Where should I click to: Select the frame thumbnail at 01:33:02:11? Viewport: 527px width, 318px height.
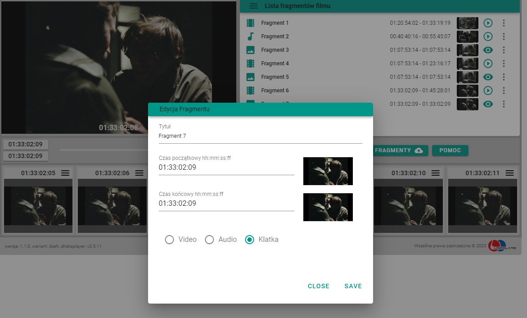(482, 205)
